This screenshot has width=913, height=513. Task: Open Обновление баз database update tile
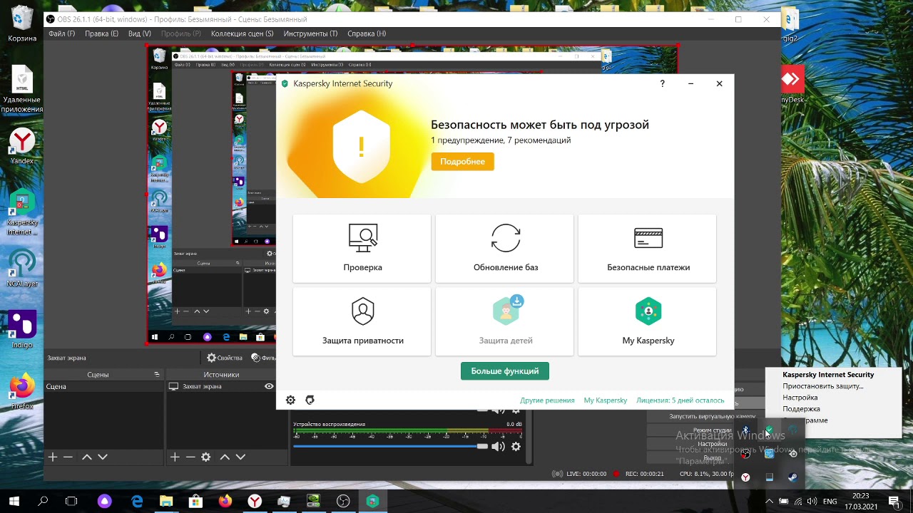click(x=505, y=249)
